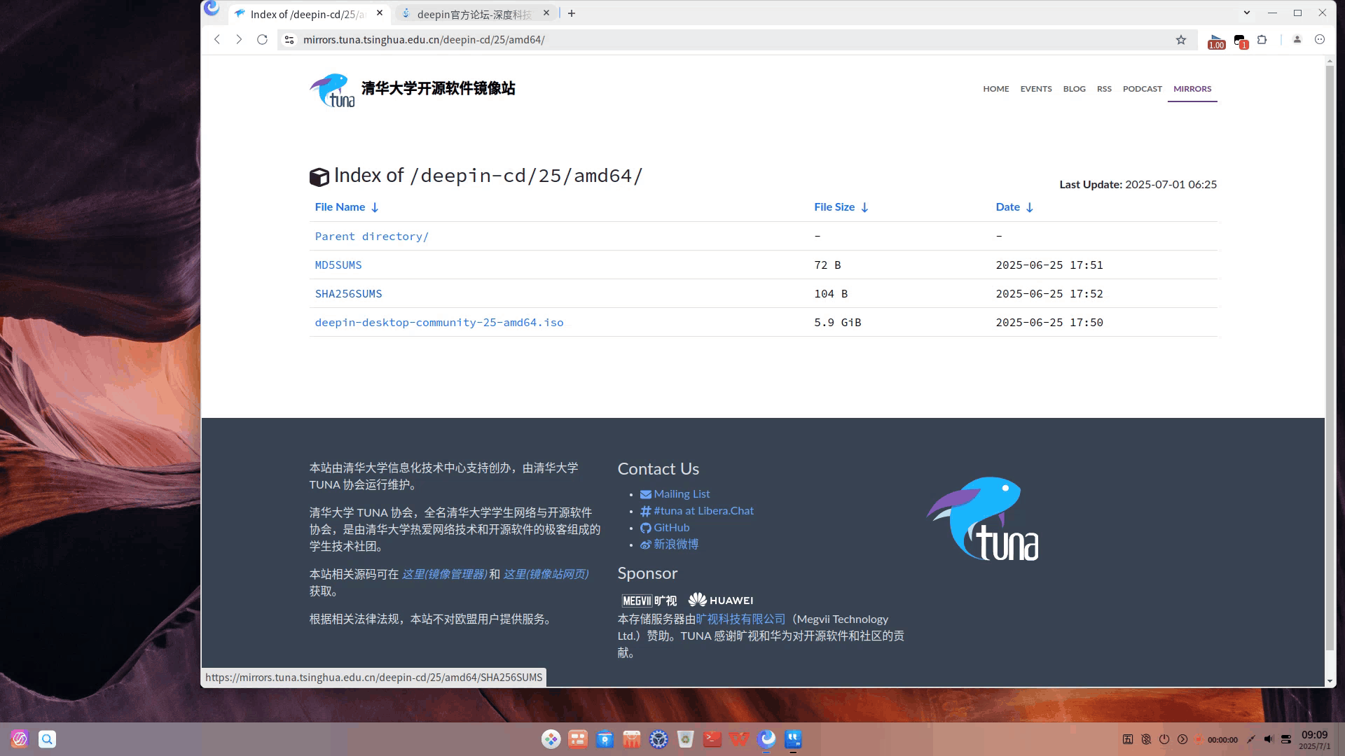The width and height of the screenshot is (1345, 756).
Task: Open the HOME navigation item
Action: click(x=995, y=89)
